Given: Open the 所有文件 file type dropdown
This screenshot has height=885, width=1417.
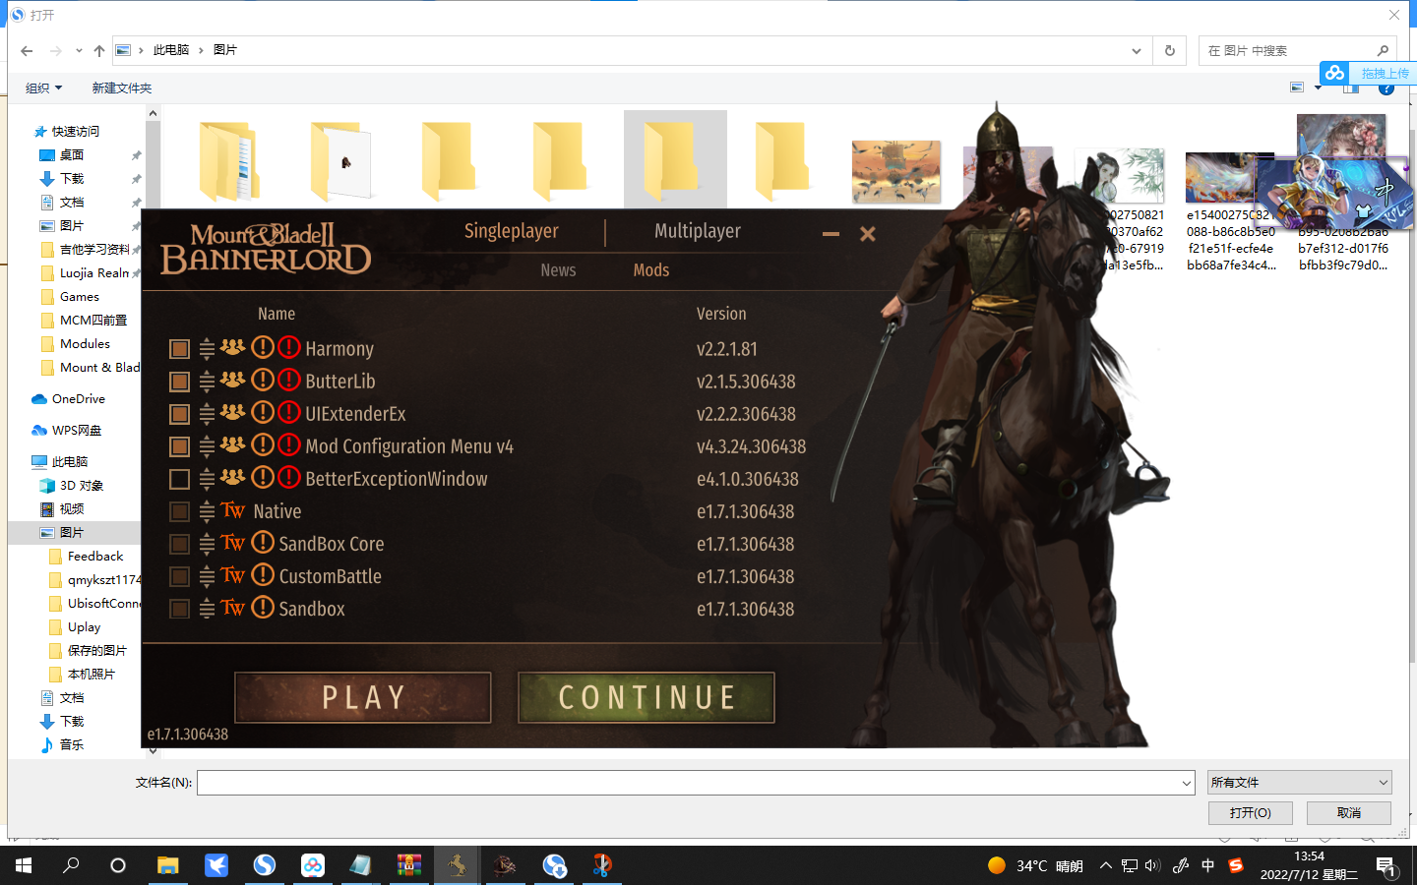Looking at the screenshot, I should (x=1299, y=783).
